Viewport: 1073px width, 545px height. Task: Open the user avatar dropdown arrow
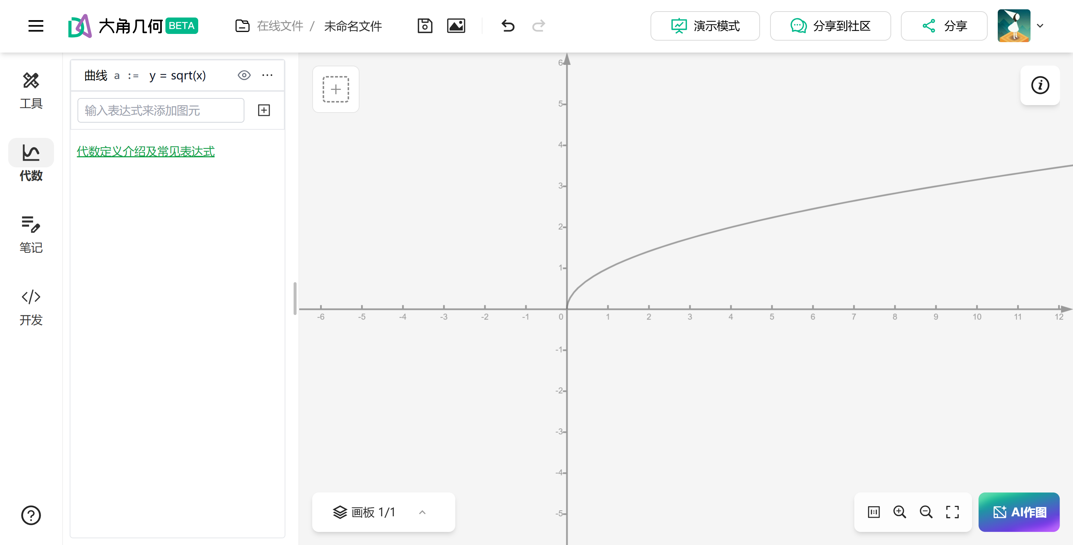coord(1040,26)
